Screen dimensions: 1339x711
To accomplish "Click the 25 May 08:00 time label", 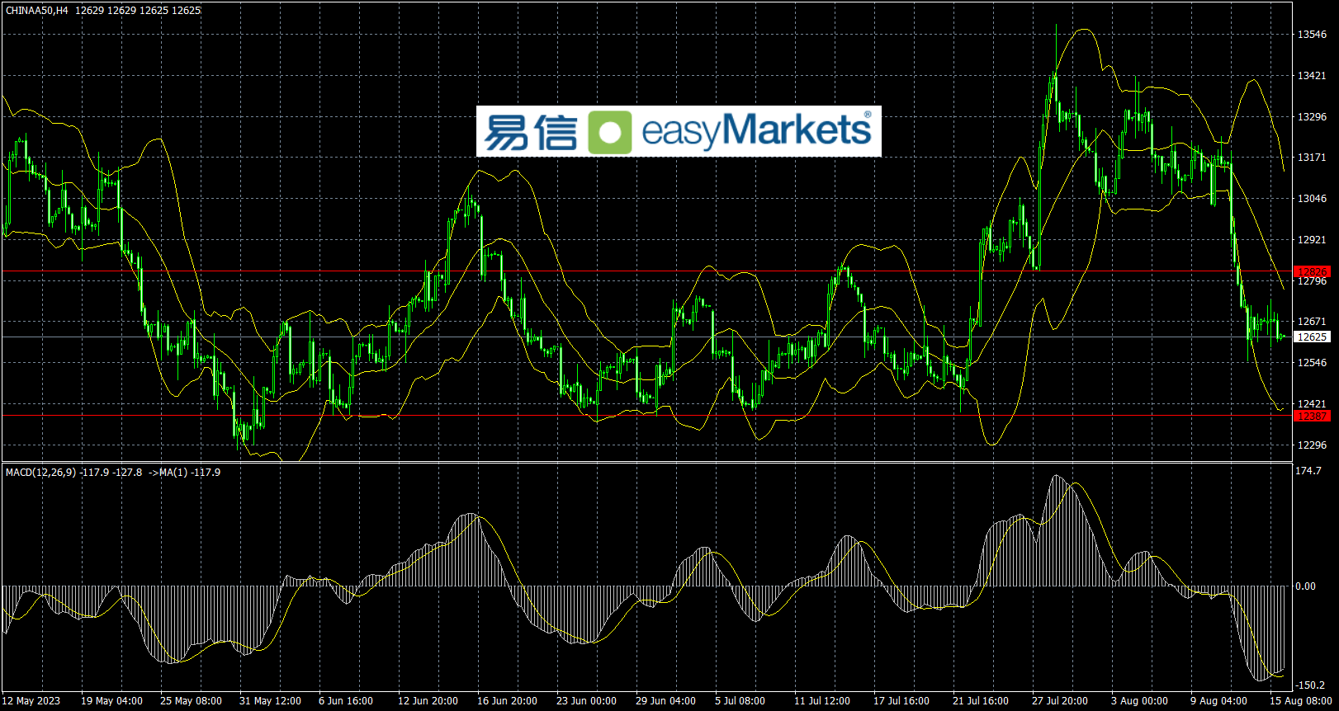I will tap(191, 701).
